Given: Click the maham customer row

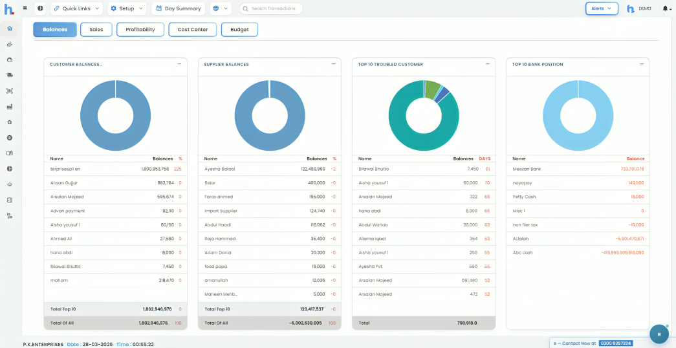Looking at the screenshot, I should tap(116, 280).
